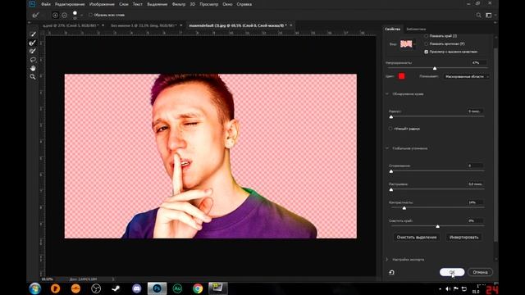Open the View mode thumbnail dropdown

407,44
